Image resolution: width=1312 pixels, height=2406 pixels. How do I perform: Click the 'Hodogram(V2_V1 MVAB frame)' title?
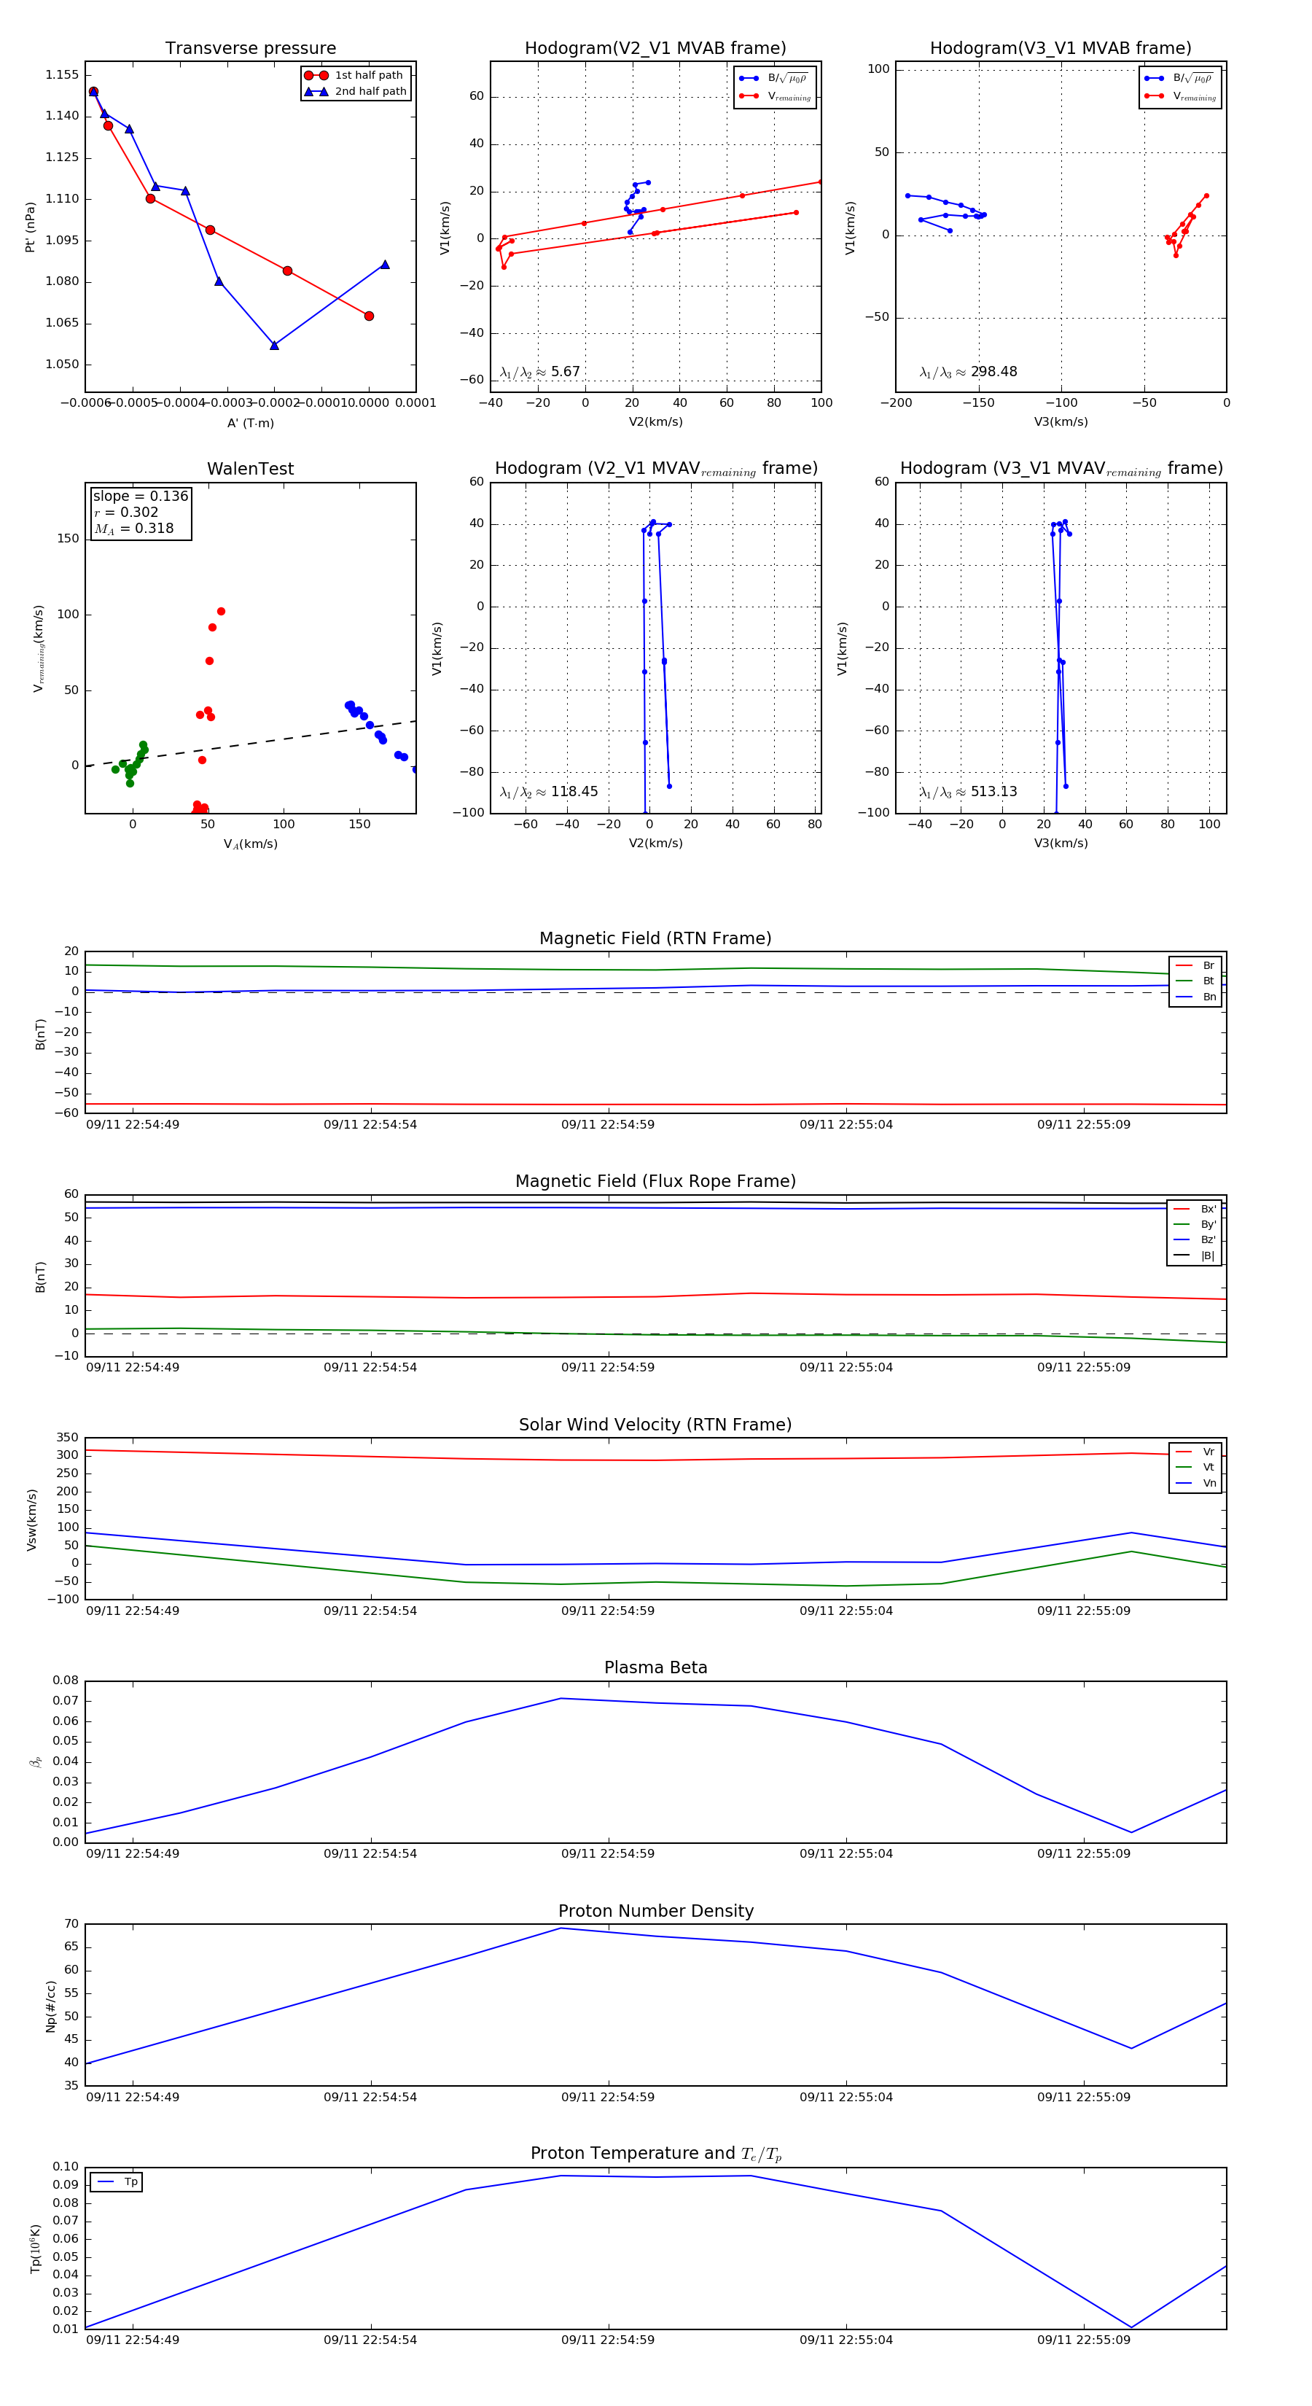655,49
